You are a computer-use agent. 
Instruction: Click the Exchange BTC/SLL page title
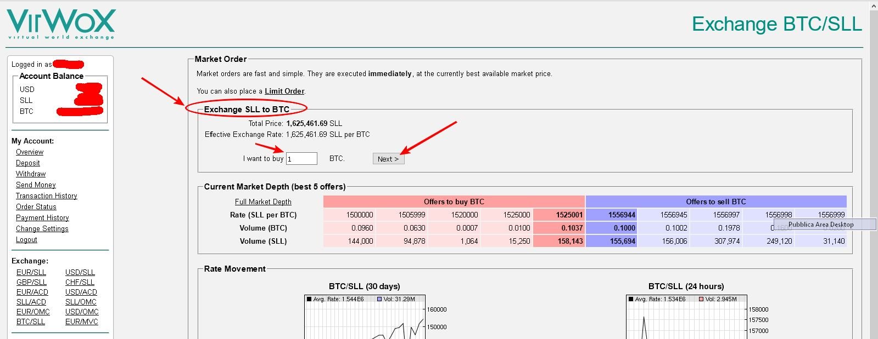776,24
